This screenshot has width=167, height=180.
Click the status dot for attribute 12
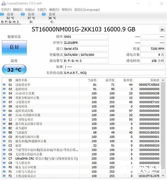tap(4, 119)
